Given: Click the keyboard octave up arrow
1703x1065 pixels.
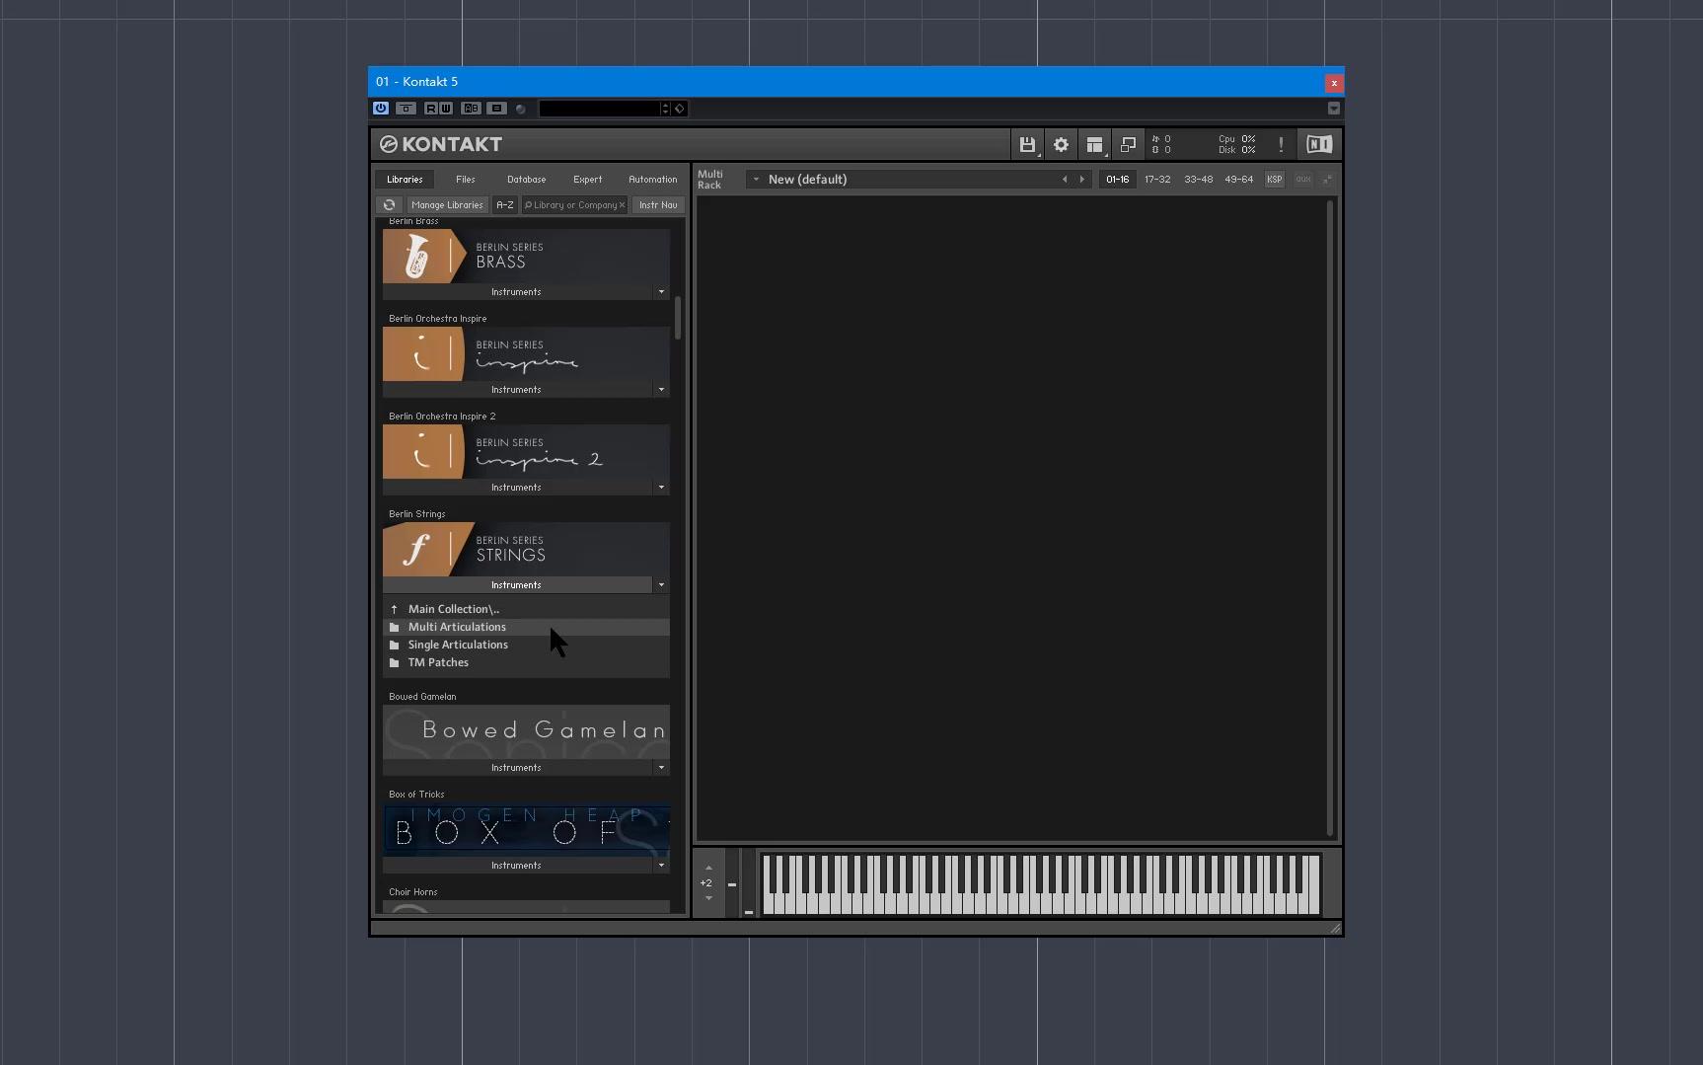Looking at the screenshot, I should point(708,869).
